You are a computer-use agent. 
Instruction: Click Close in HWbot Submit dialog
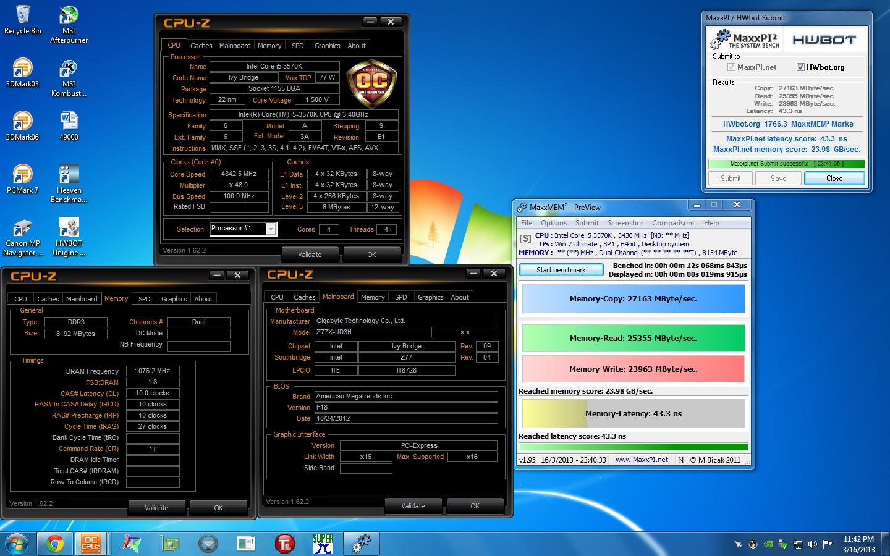tap(834, 179)
